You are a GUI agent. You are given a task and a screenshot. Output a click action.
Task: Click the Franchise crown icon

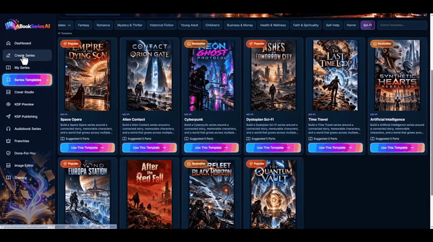(x=9, y=141)
